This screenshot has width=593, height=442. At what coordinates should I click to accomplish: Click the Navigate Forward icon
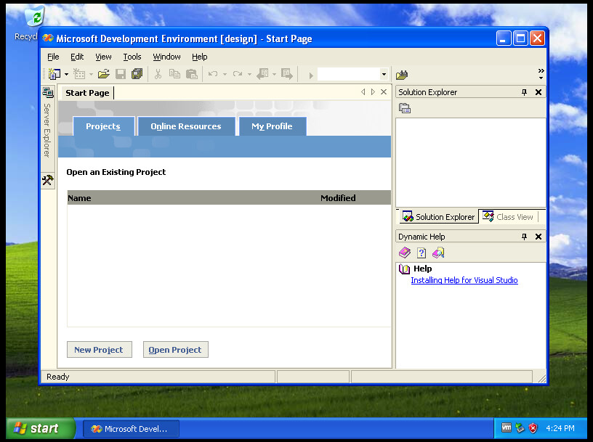point(287,74)
